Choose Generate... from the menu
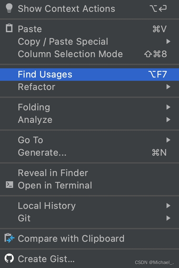 [x=89, y=152]
